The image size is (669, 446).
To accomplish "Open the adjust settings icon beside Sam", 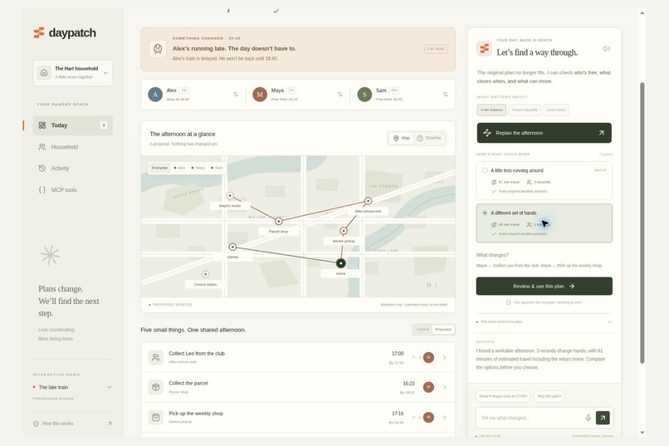I will click(445, 94).
